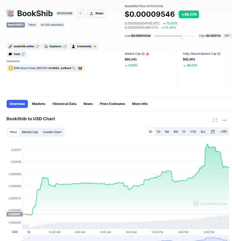The width and height of the screenshot is (232, 241).
Task: Click the Market Cap info icon
Action: coord(143,54)
